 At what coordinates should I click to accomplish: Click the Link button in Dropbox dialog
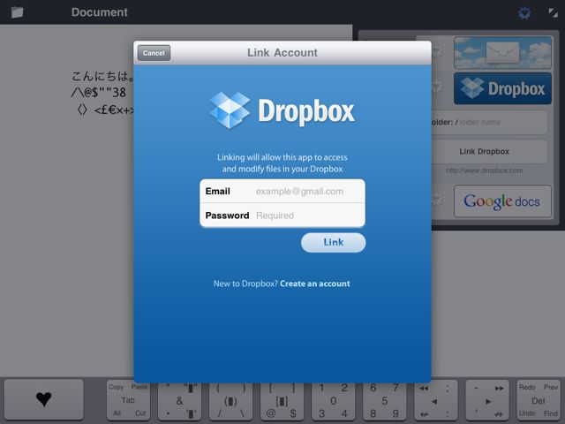click(334, 242)
